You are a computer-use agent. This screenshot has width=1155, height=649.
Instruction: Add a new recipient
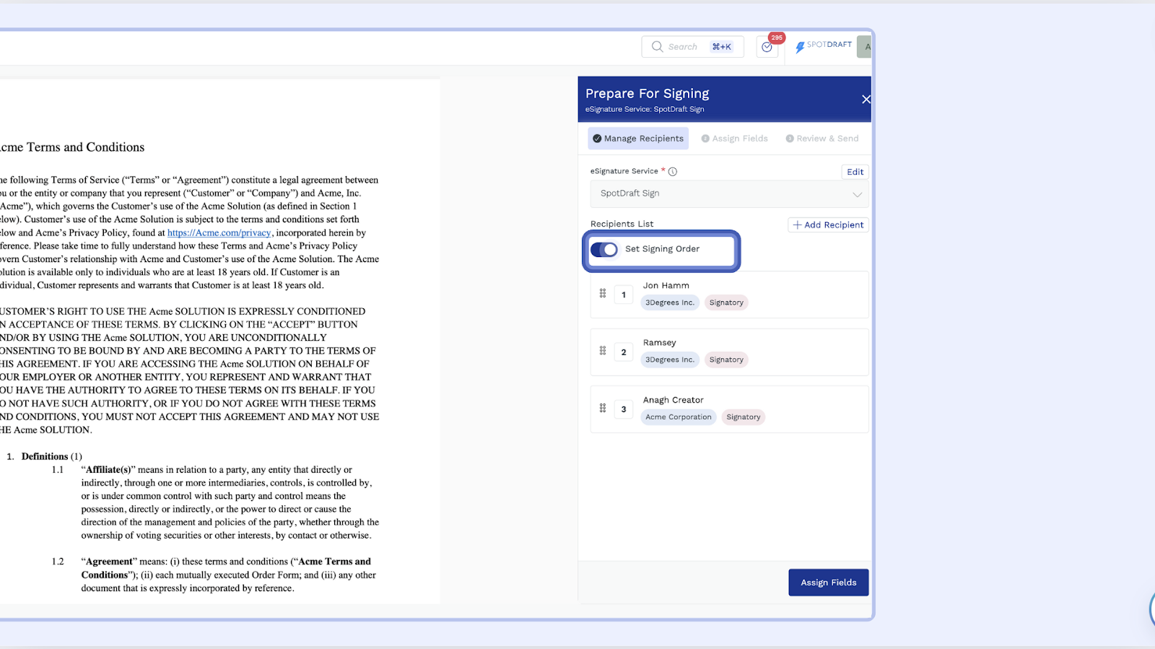[828, 225]
